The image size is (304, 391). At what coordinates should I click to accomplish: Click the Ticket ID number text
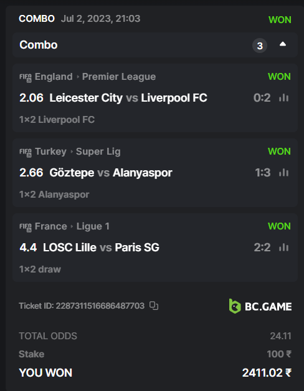click(x=100, y=306)
